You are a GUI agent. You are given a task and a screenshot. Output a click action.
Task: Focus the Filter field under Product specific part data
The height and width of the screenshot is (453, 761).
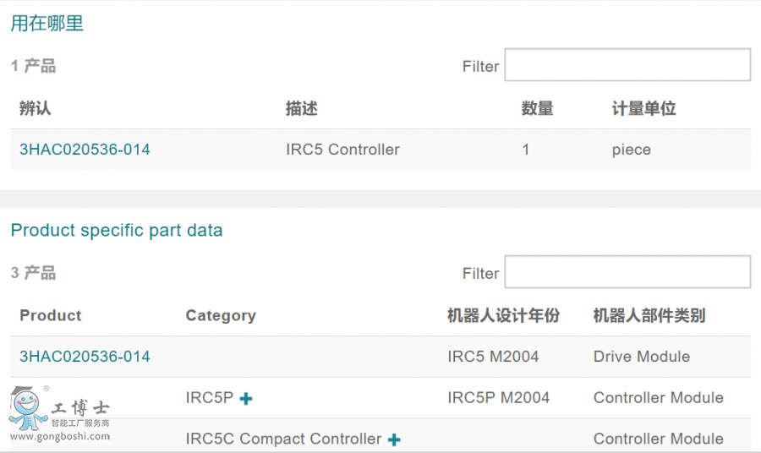tap(627, 272)
